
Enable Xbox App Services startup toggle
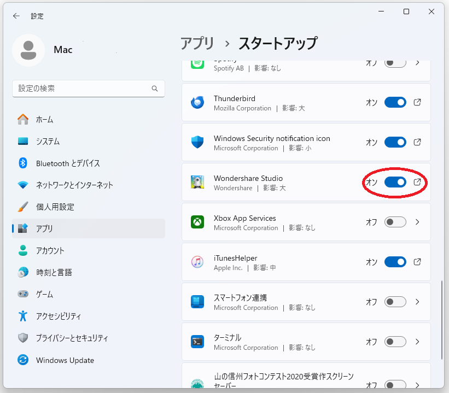(x=395, y=222)
